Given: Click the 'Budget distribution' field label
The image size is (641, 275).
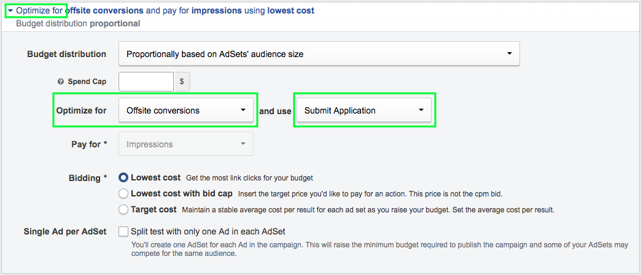Looking at the screenshot, I should tap(66, 54).
